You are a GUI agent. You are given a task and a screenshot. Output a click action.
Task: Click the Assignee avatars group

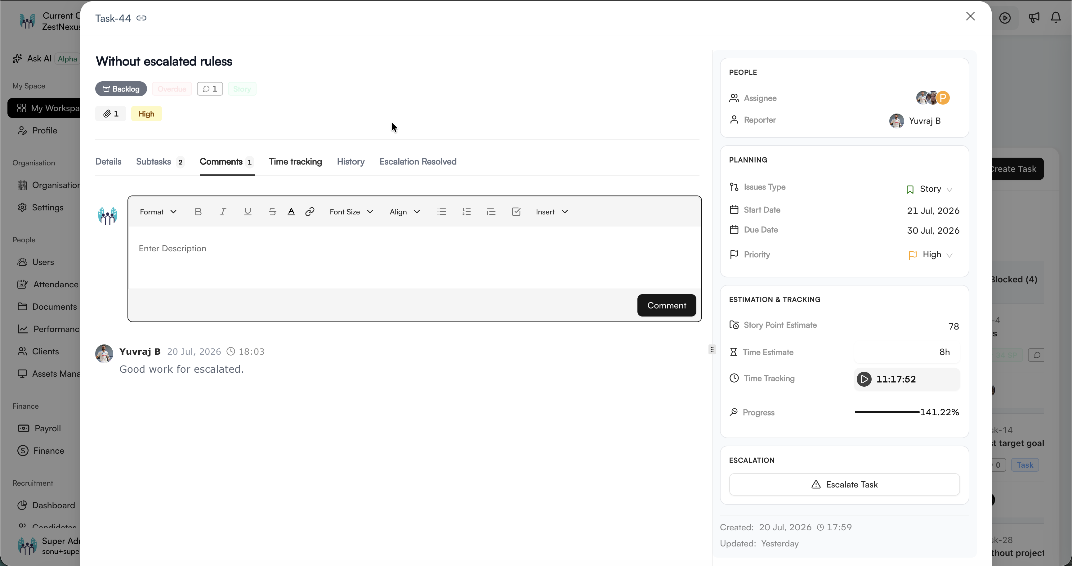click(x=933, y=98)
